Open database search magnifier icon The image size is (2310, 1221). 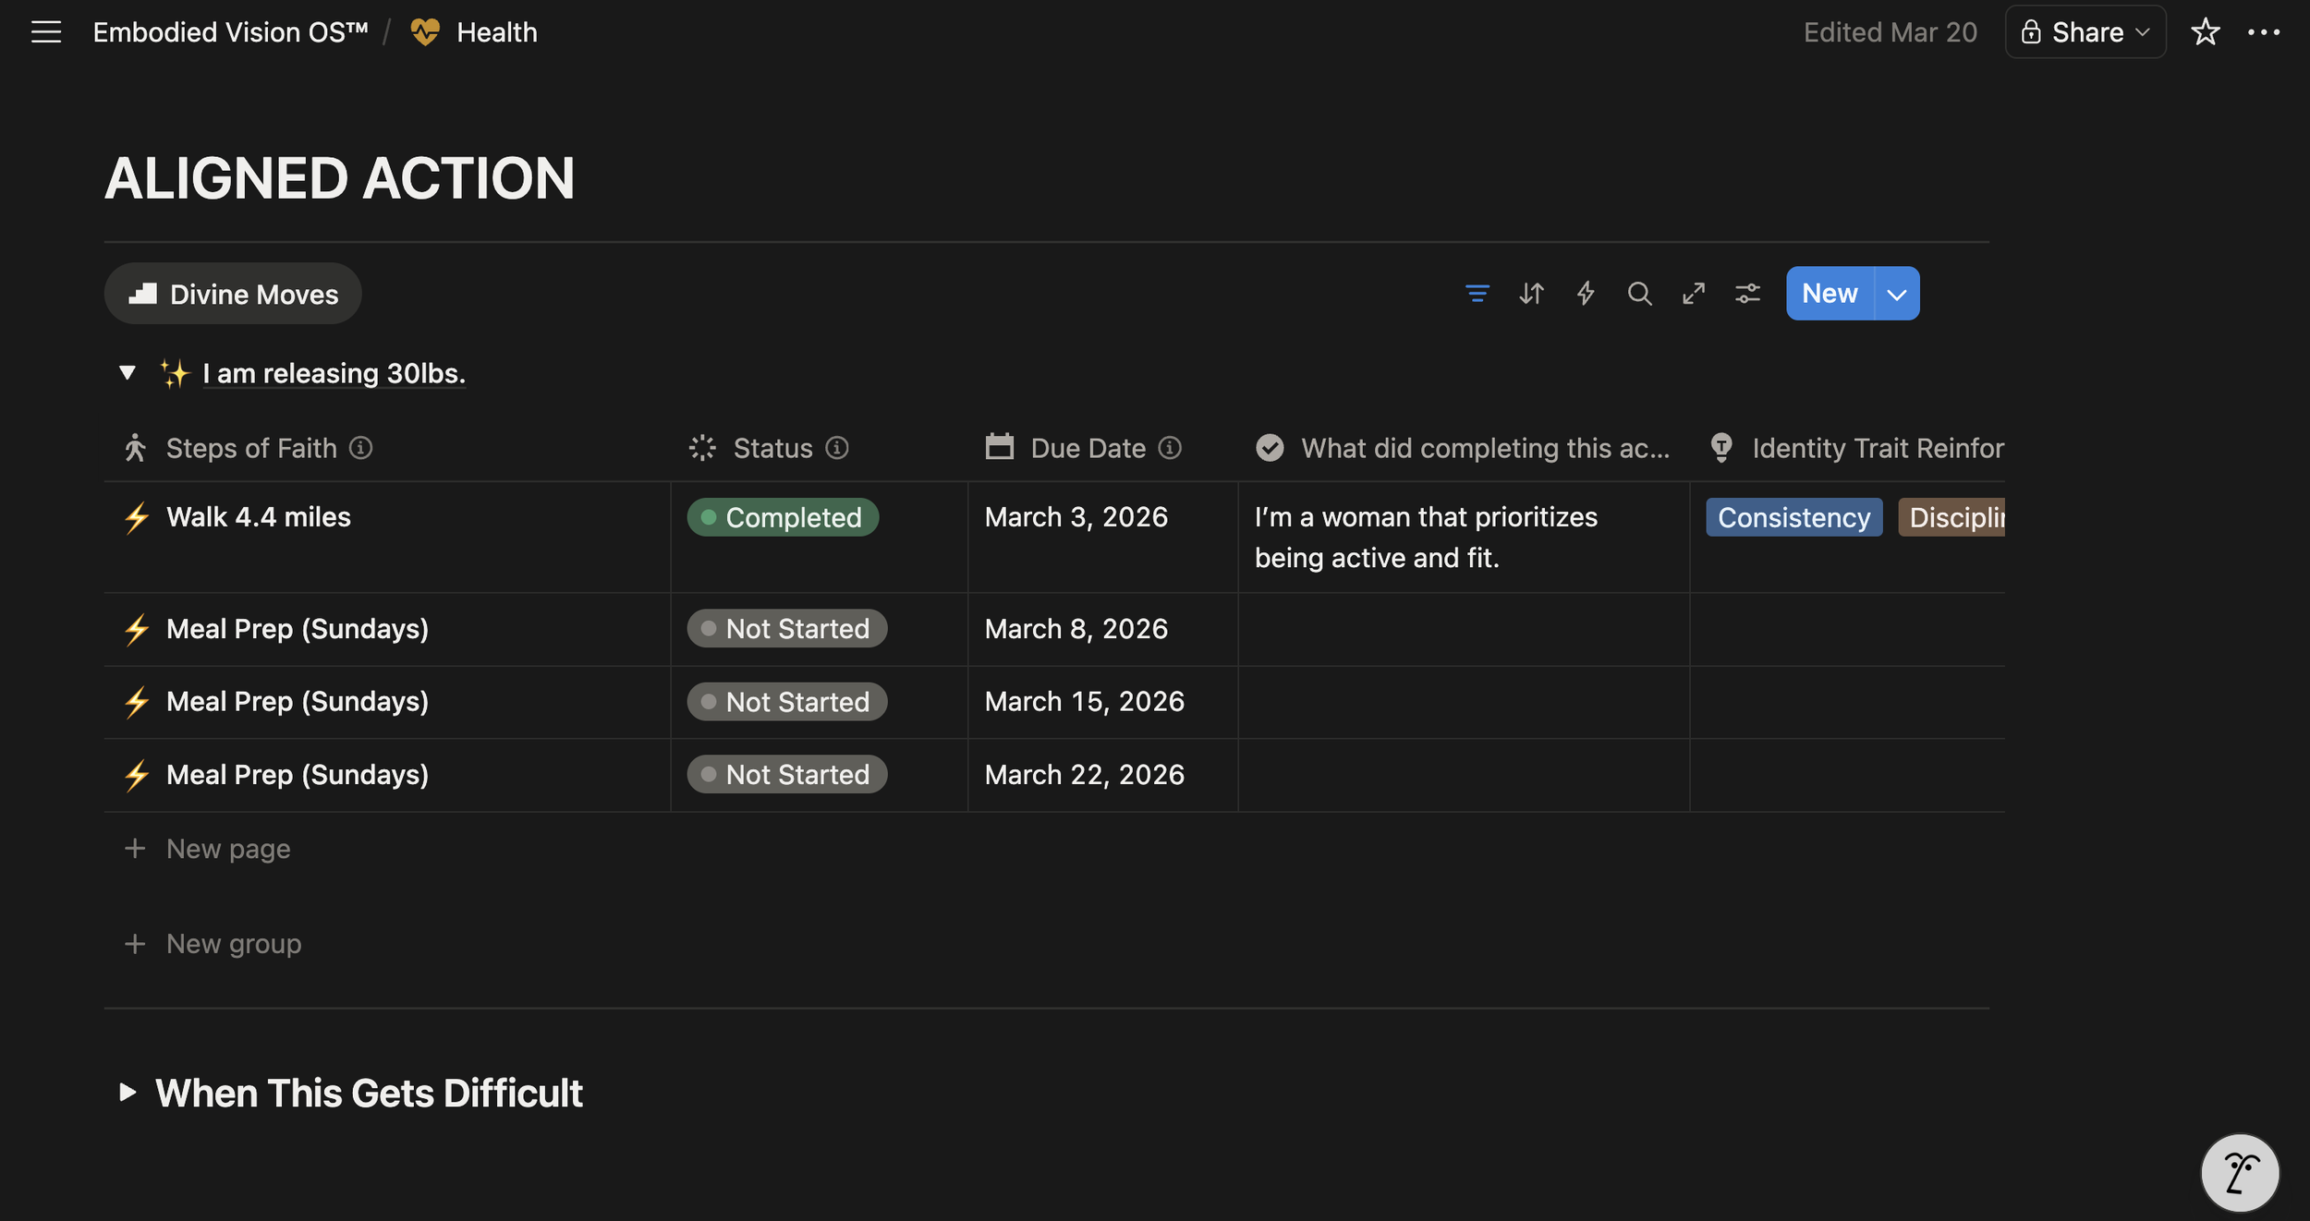pyautogui.click(x=1639, y=294)
